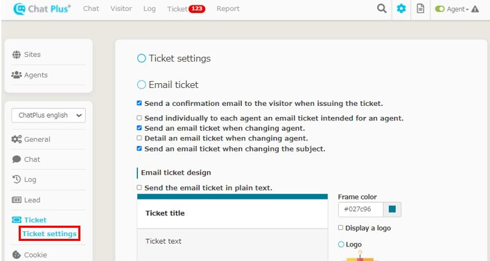Check send email ticket in plain text
This screenshot has width=490, height=261.
(139, 188)
